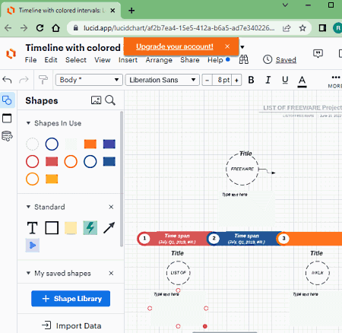Viewport: 342px width, 333px height.
Task: Open the Containers panel icon in sidebar
Action: tap(7, 118)
